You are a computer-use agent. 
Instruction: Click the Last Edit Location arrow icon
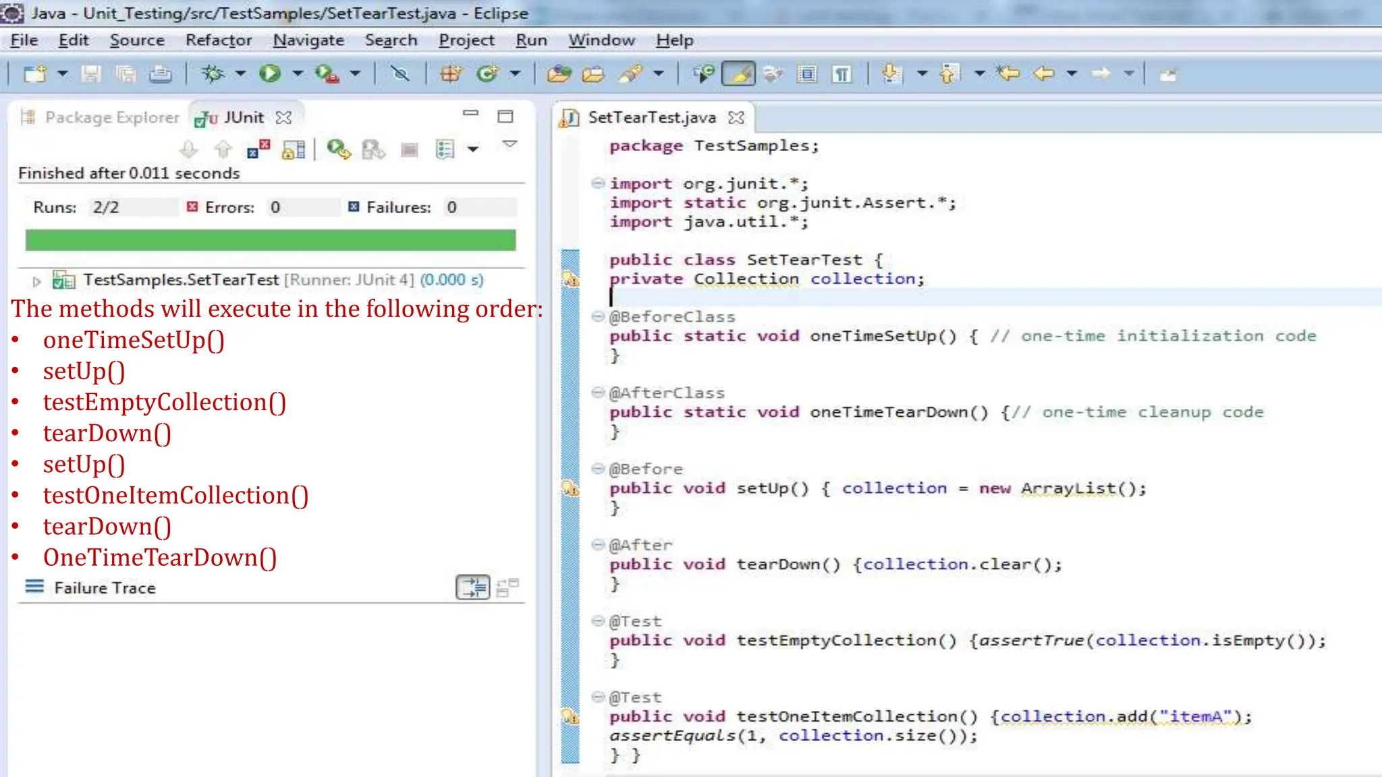1008,73
